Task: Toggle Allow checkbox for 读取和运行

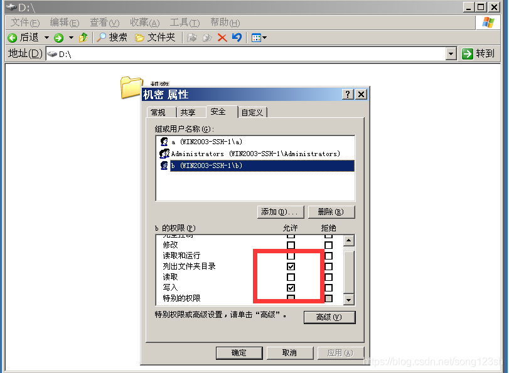Action: pos(291,256)
